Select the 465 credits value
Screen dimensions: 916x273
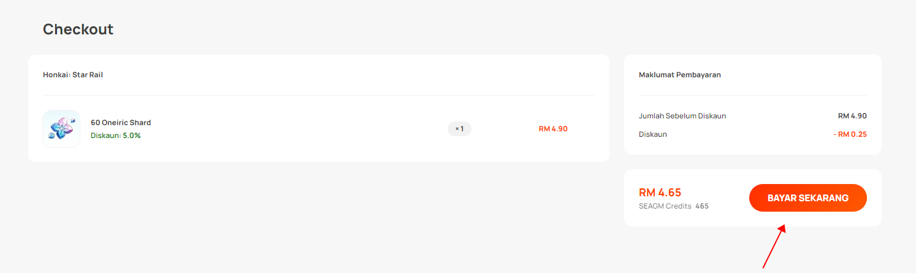pyautogui.click(x=702, y=206)
